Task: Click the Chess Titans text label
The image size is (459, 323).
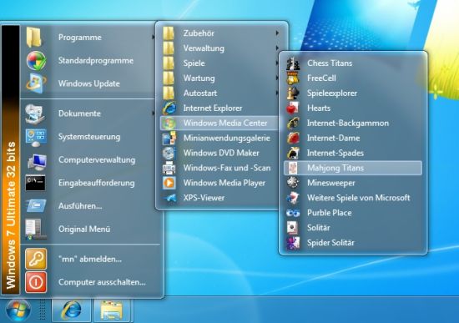Action: (x=330, y=63)
